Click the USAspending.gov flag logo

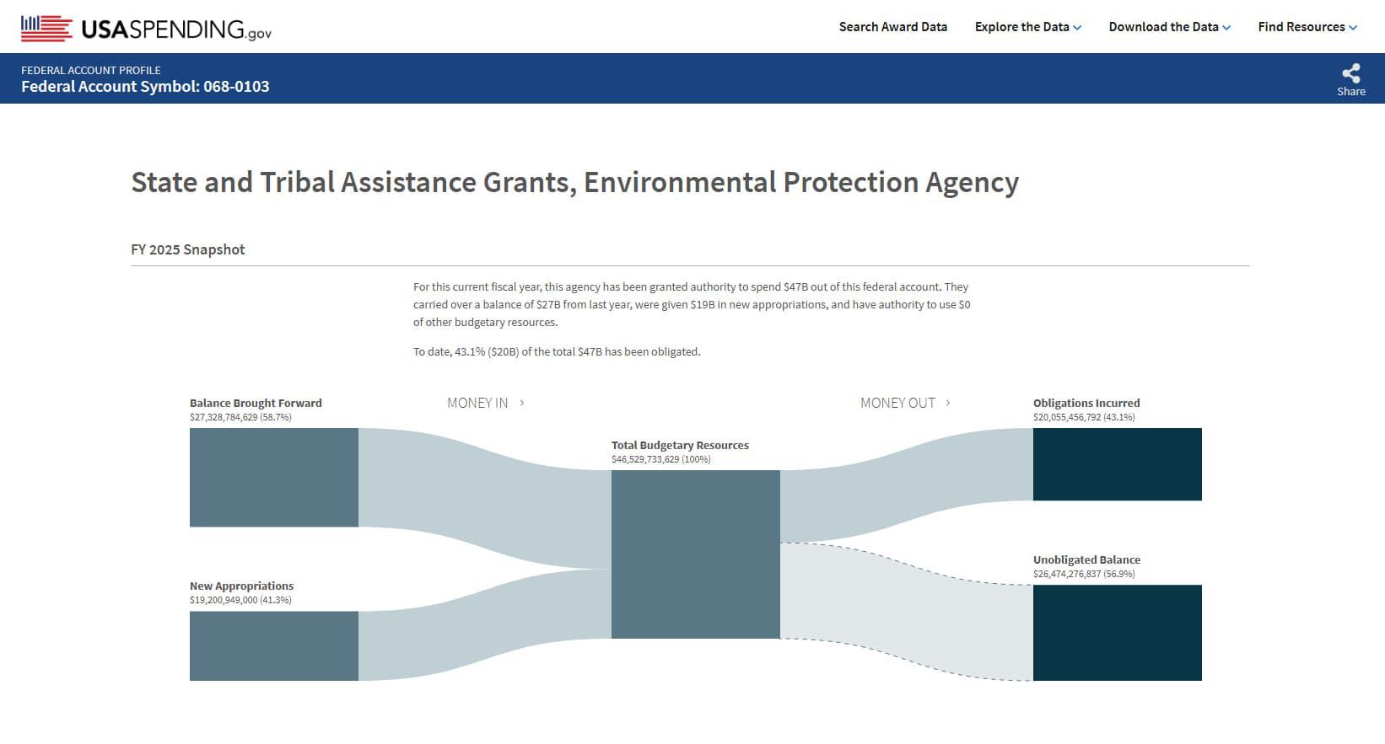46,29
